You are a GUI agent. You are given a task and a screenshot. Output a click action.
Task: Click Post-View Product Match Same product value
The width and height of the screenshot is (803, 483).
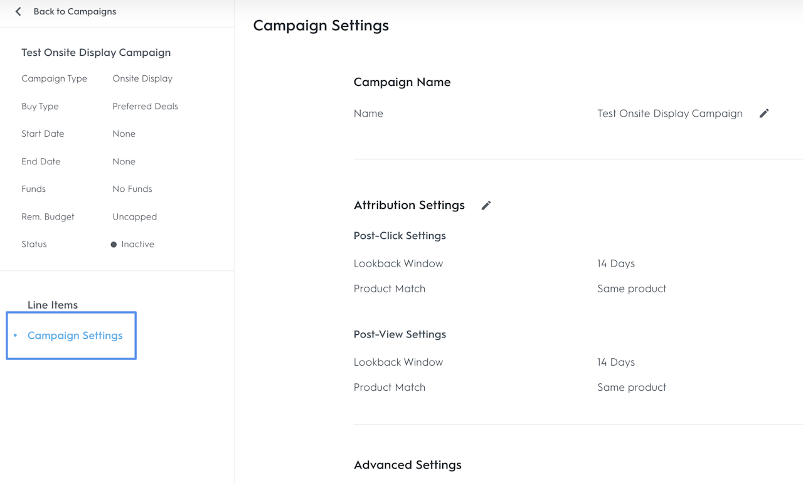tap(631, 387)
